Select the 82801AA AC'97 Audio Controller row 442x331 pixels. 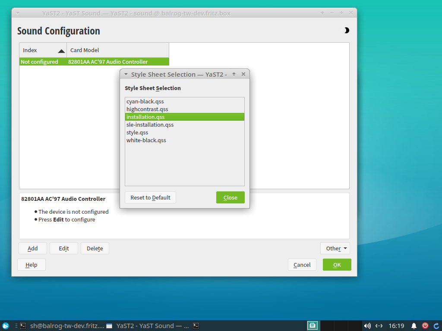(x=94, y=62)
